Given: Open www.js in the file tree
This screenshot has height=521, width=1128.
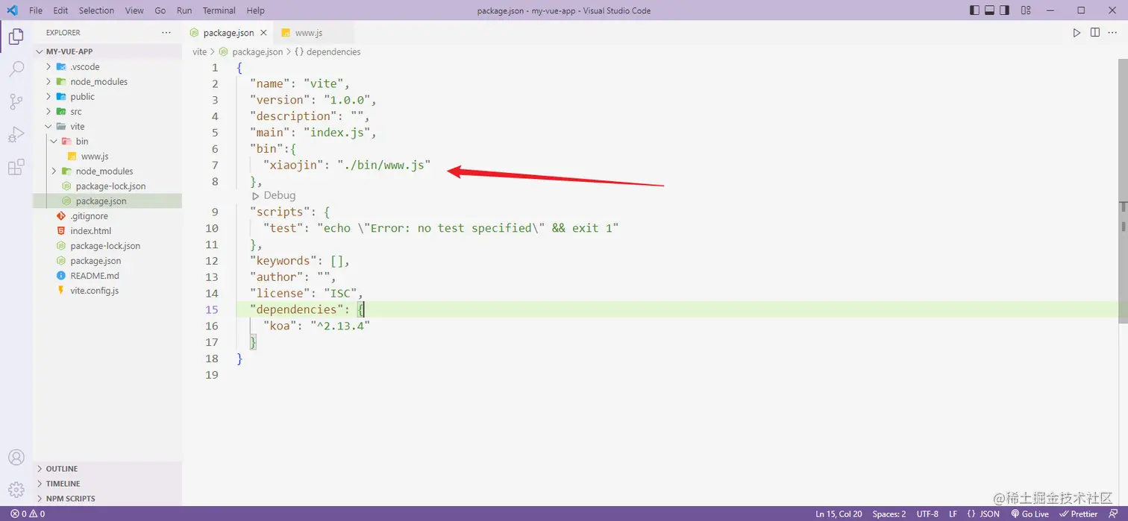Looking at the screenshot, I should click(107, 156).
